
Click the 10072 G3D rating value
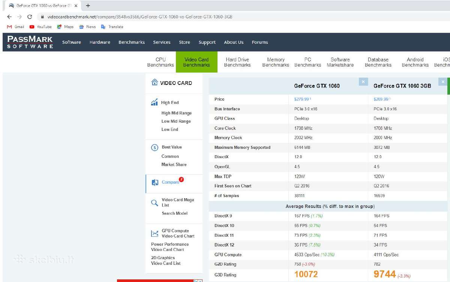(x=306, y=275)
